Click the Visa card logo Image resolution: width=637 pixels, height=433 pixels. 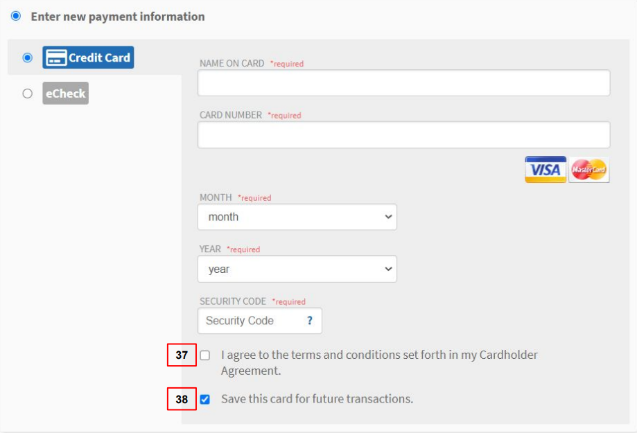point(546,169)
